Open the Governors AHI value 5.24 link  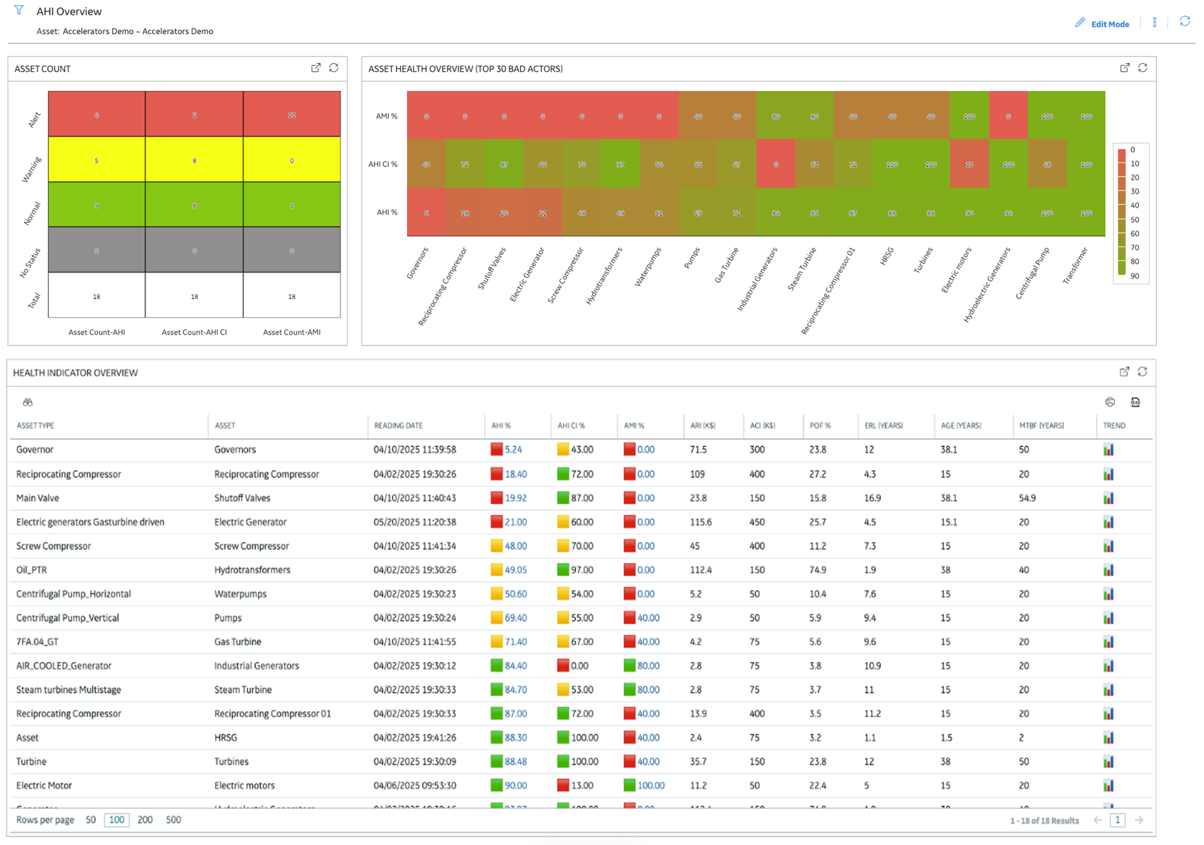[x=513, y=450]
